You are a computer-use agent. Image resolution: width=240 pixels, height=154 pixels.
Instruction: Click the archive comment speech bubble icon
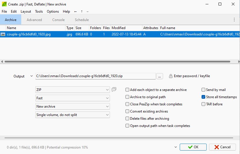point(114,90)
